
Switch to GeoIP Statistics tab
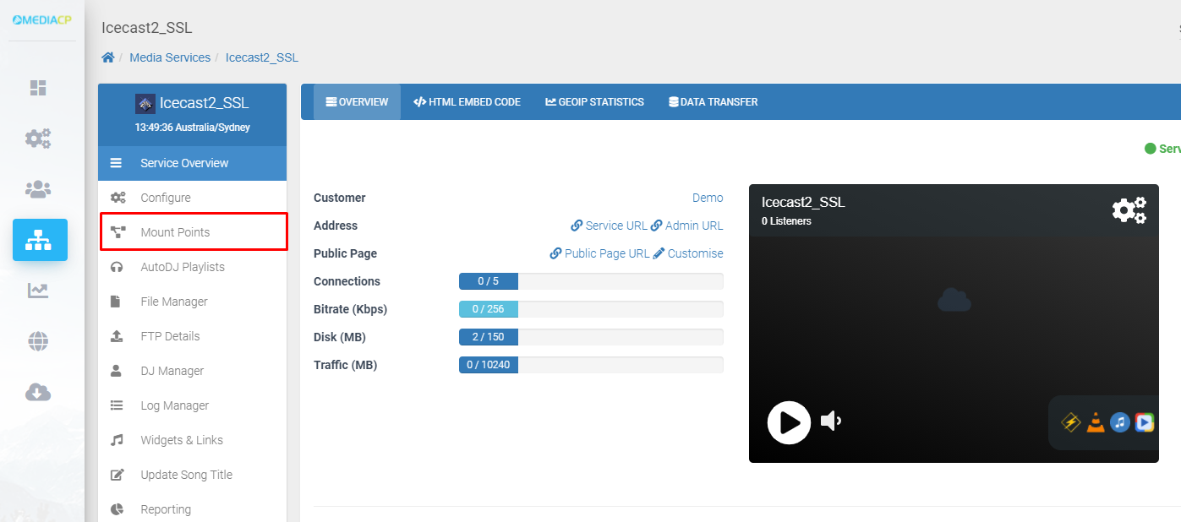click(x=594, y=102)
